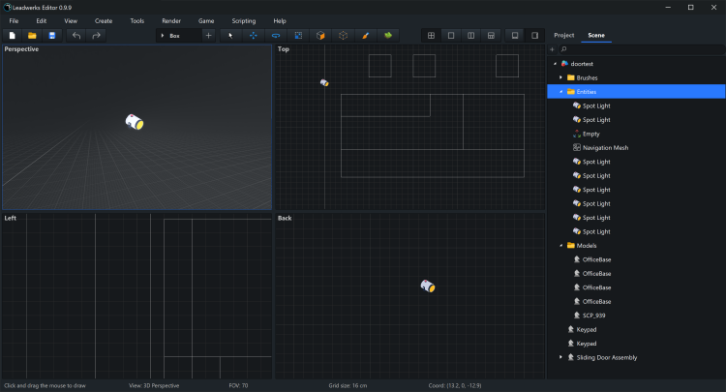Switch to the Project tab

[x=563, y=36]
